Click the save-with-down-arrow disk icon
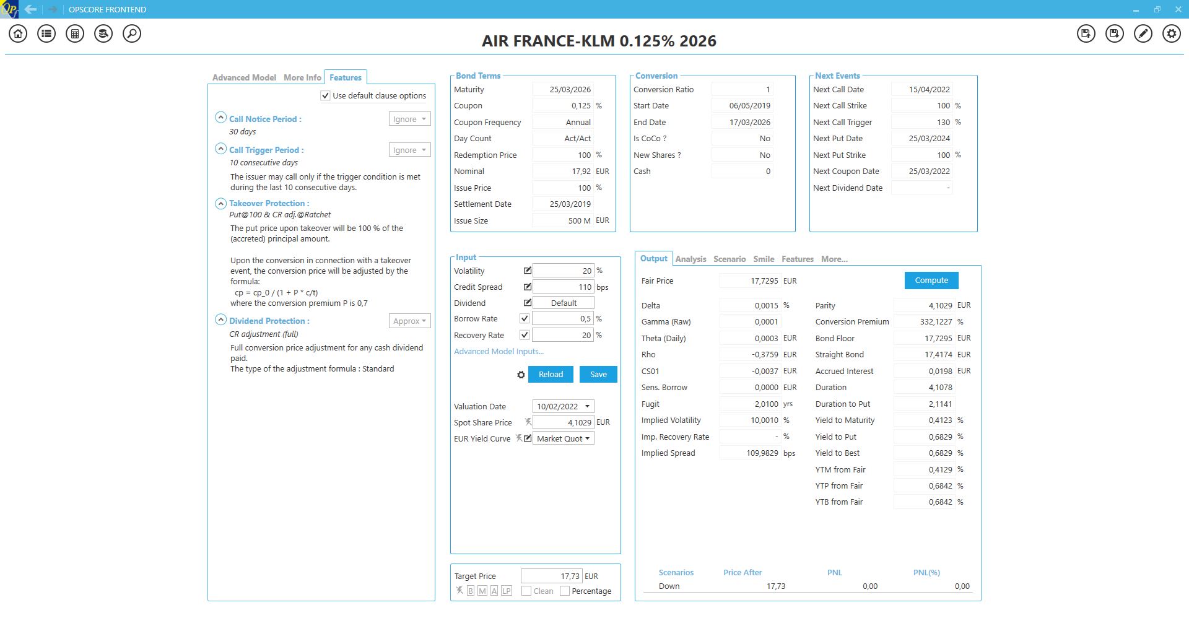The image size is (1189, 644). pos(1115,33)
